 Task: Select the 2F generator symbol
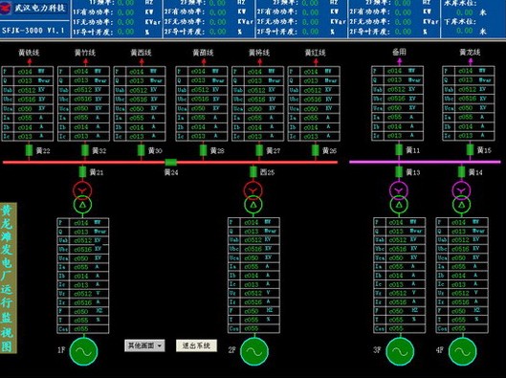click(254, 351)
